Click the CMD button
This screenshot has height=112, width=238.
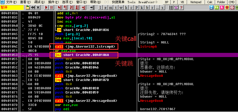[232, 2]
